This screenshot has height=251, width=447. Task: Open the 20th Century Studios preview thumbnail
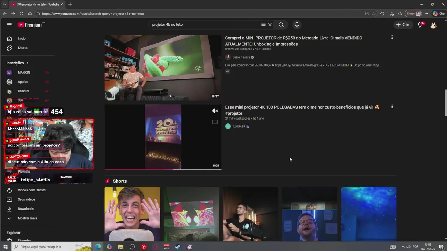coord(163,137)
